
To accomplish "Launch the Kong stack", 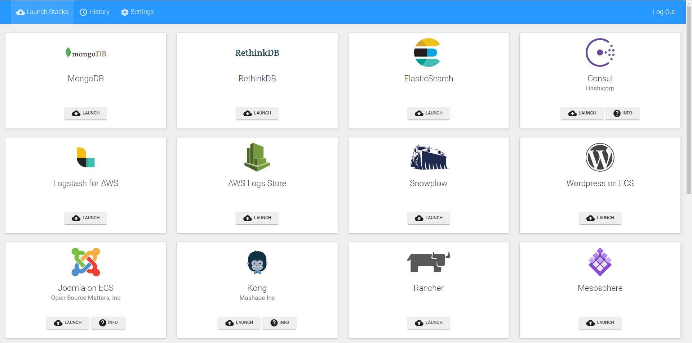I will (239, 322).
